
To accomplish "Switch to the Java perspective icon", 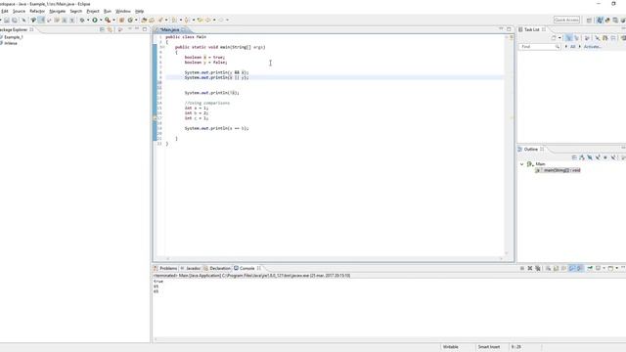I will pyautogui.click(x=600, y=20).
